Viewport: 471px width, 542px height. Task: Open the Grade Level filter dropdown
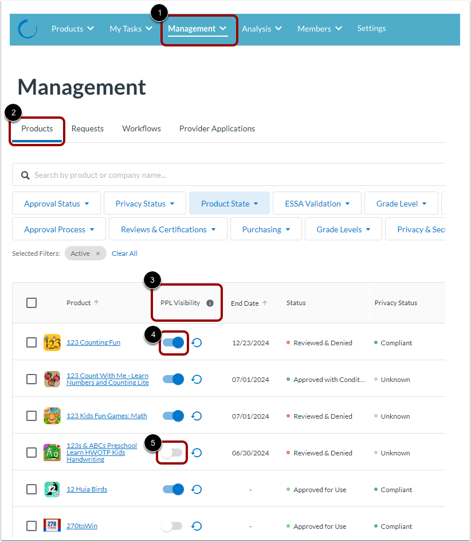[x=401, y=204]
